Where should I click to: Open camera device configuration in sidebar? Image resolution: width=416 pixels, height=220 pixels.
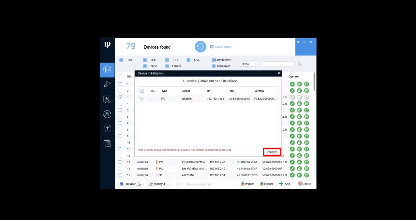[107, 84]
